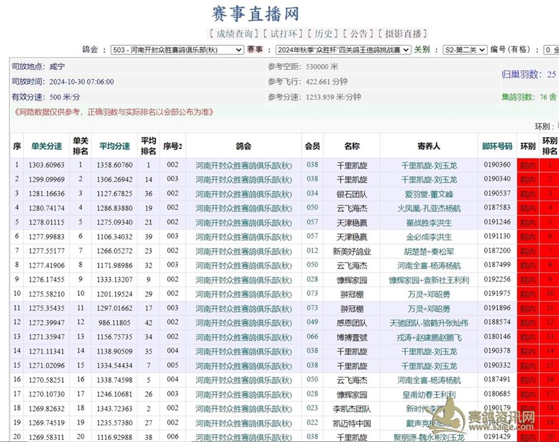Open 火凤凰-孔亚杰杨航 owner link
Image resolution: width=559 pixels, height=442 pixels.
click(x=429, y=208)
